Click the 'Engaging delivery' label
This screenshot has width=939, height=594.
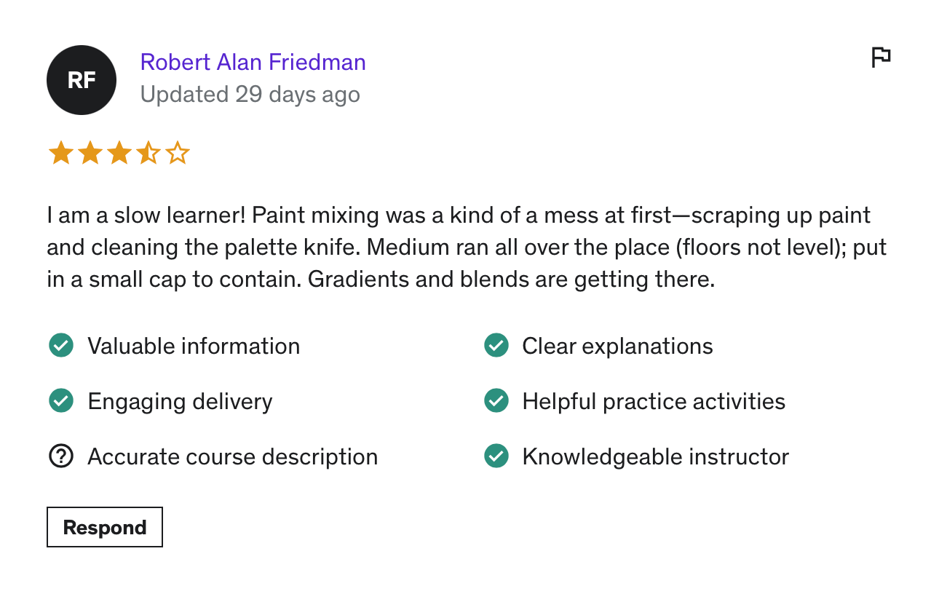pyautogui.click(x=180, y=401)
